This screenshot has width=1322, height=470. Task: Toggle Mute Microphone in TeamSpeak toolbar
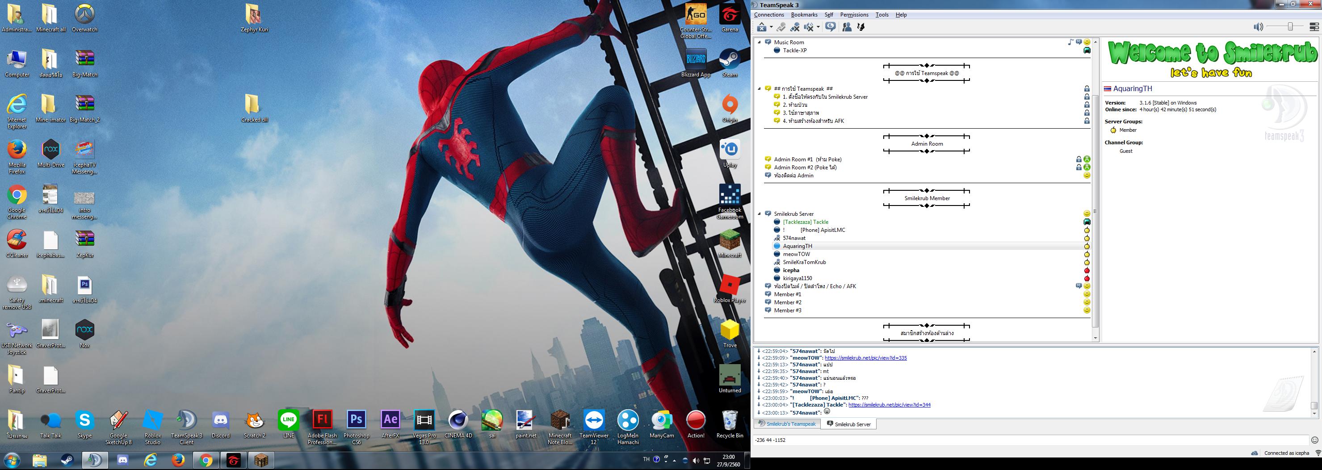click(795, 27)
